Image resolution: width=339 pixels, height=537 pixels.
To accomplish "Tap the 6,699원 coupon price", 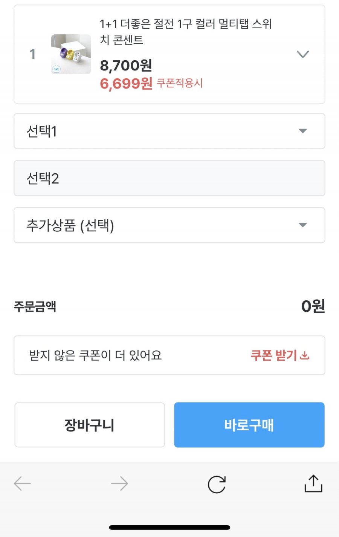I will (126, 83).
